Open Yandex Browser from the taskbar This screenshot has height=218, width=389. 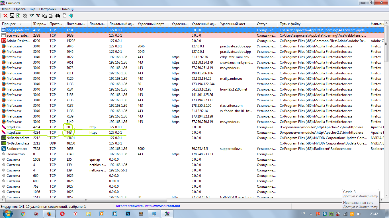pos(75,214)
